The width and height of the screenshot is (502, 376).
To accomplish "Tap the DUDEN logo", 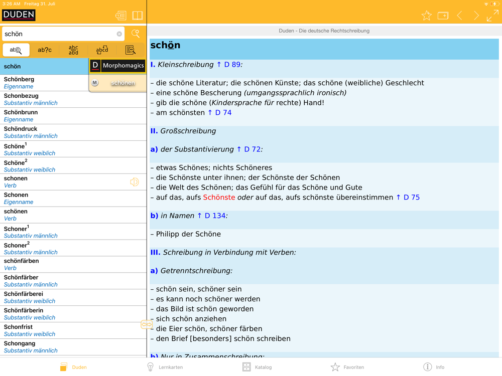I will (19, 15).
